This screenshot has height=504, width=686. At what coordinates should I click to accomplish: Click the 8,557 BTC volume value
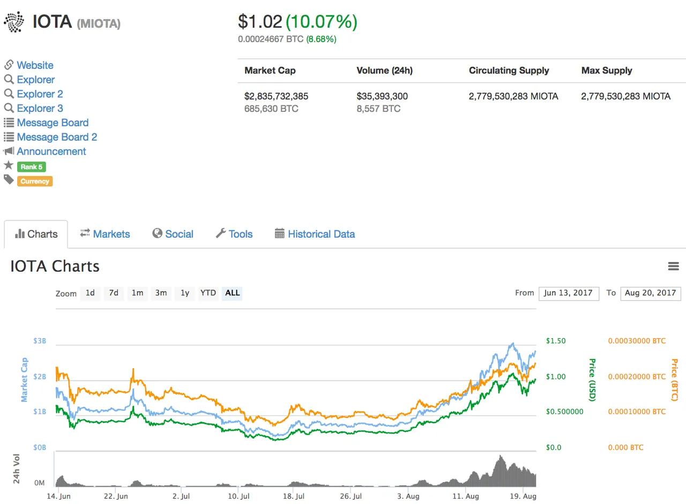(378, 109)
